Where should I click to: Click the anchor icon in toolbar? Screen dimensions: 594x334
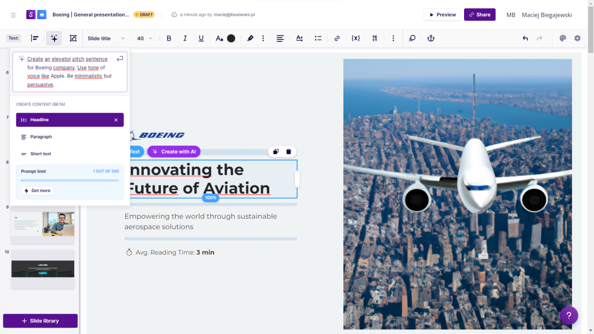pos(430,38)
